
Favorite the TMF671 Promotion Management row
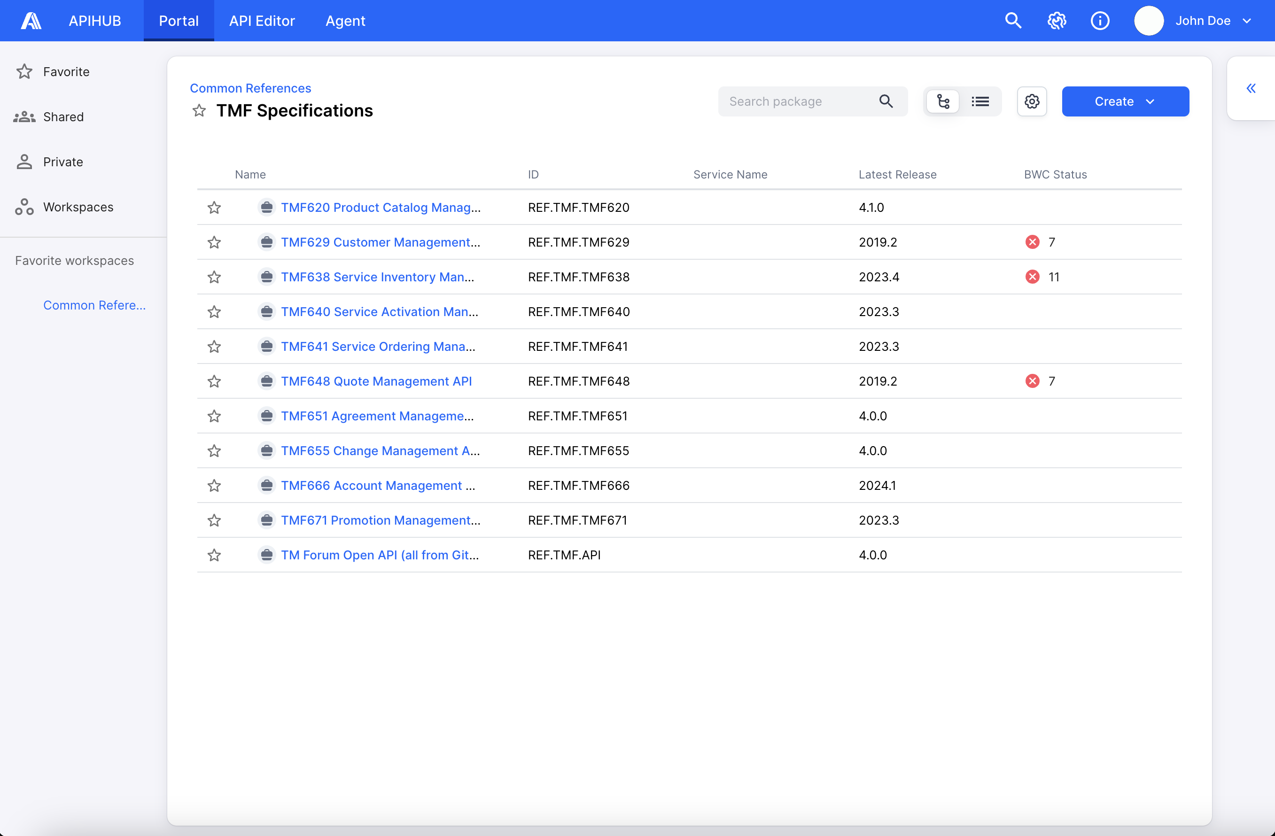214,520
